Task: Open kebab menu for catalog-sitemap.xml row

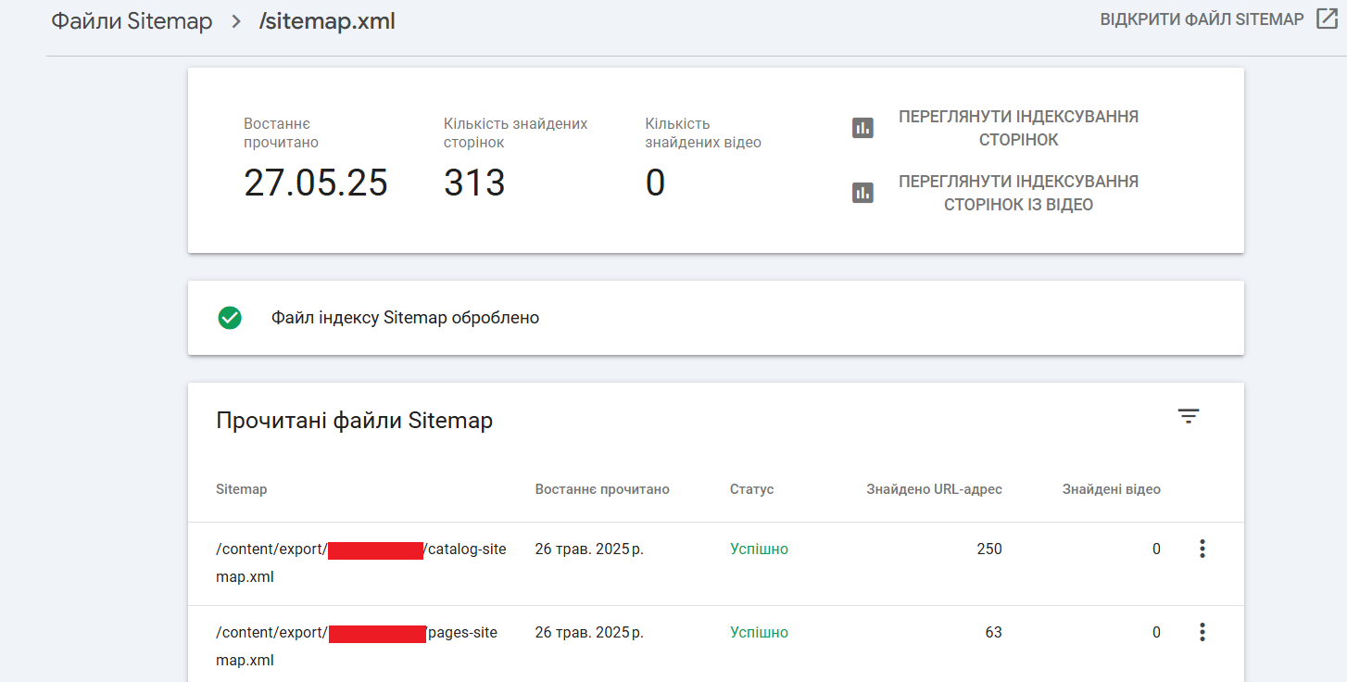Action: click(1202, 549)
